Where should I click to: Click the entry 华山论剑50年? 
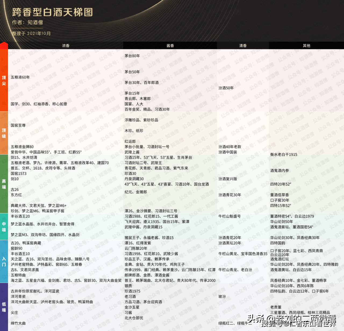pos(282,222)
